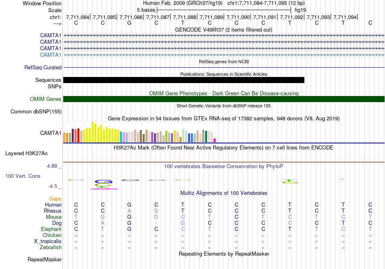The height and width of the screenshot is (269, 385).
Task: Click the chr1: label on the ruler
Action: coord(56,17)
